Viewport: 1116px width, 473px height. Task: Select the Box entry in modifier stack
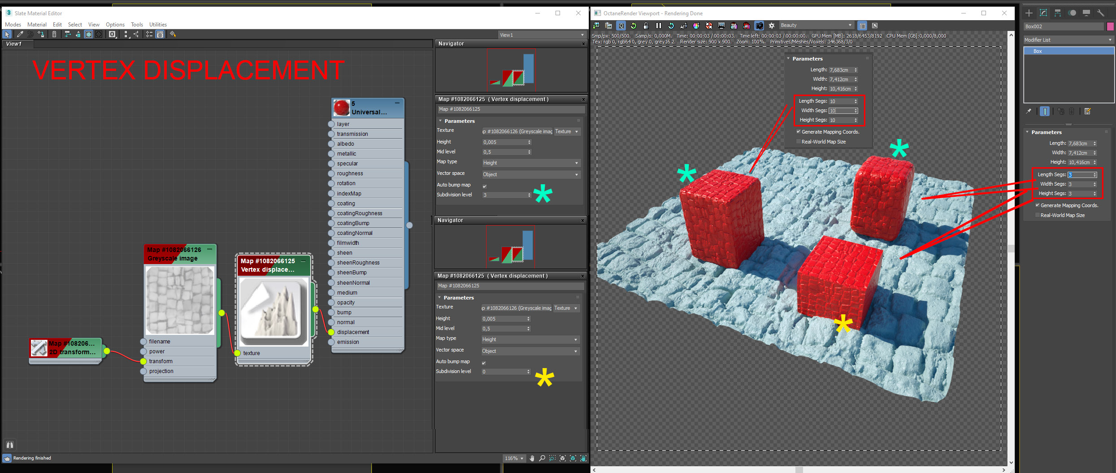[1068, 51]
